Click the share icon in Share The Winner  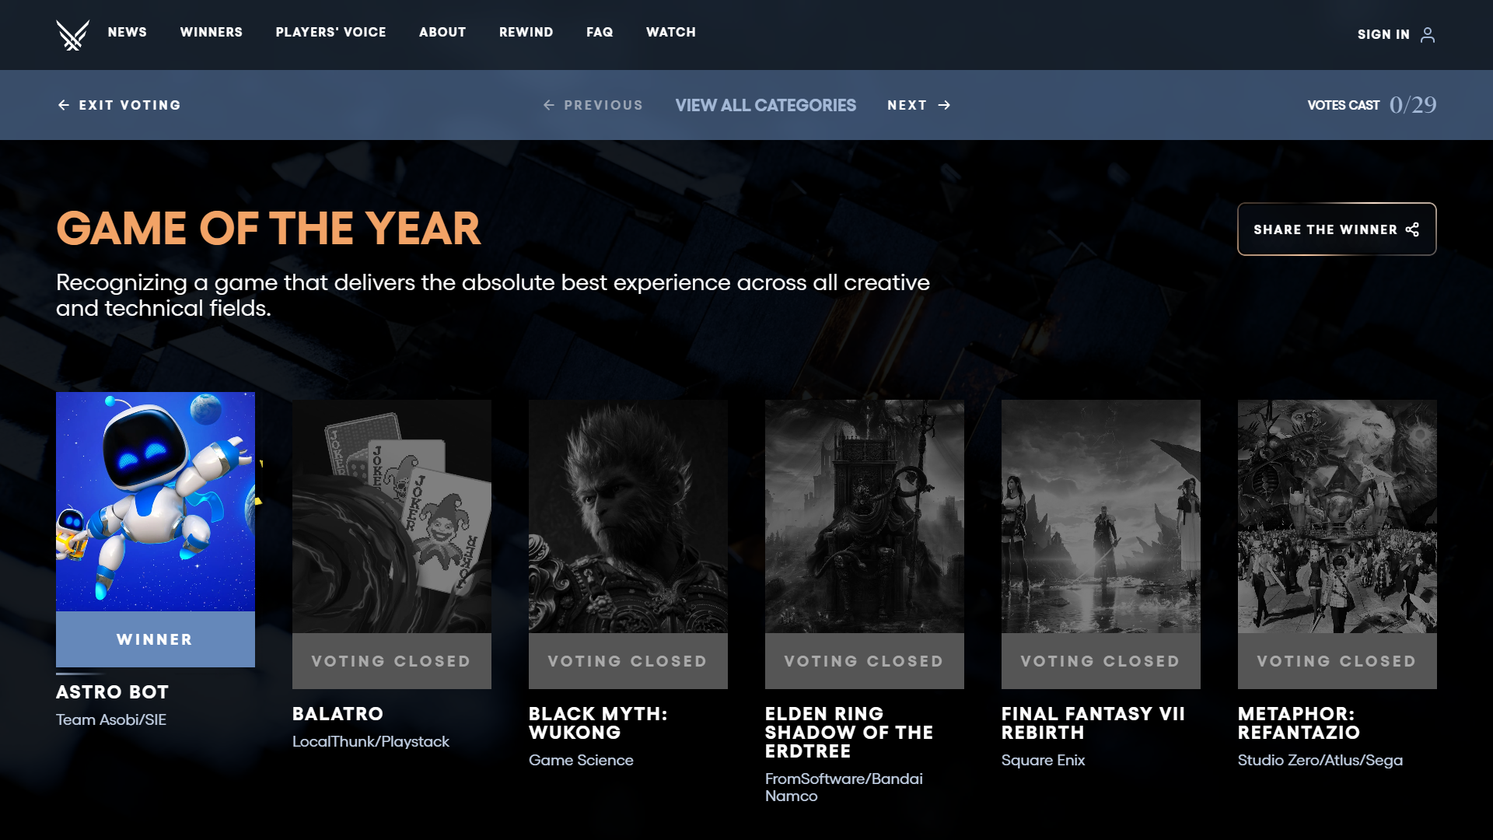click(1412, 229)
